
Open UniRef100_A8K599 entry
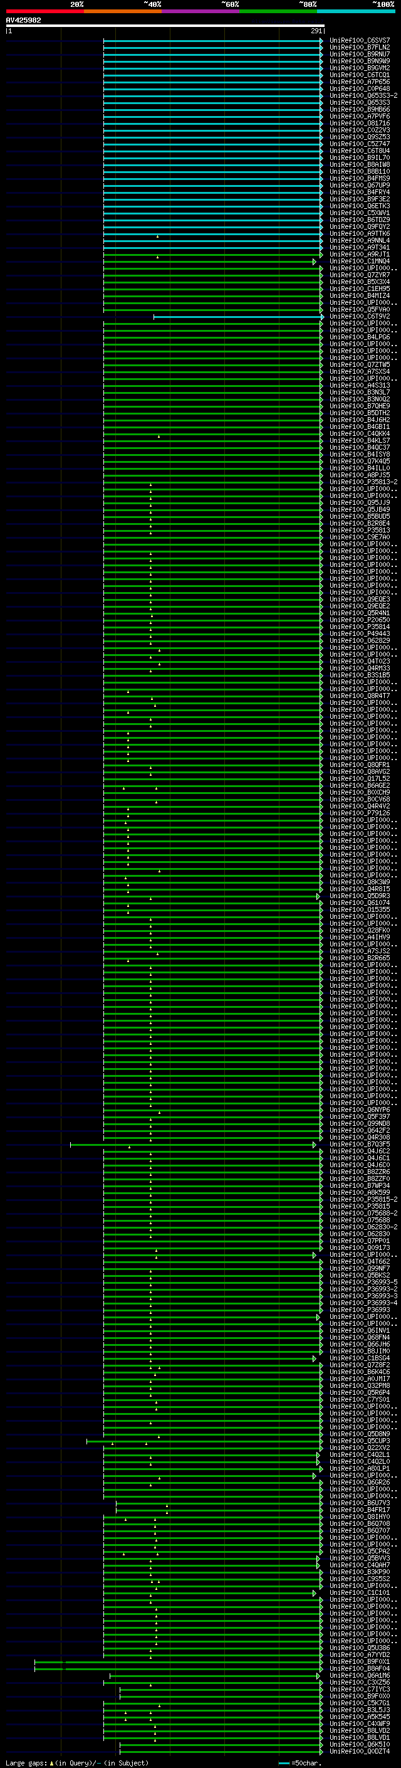(360, 1192)
